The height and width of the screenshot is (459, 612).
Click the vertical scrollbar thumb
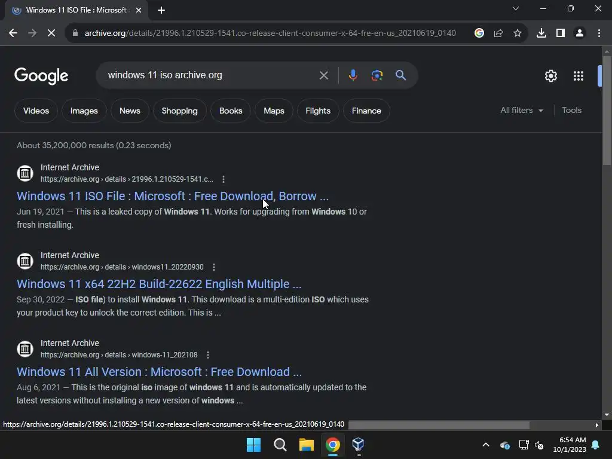pyautogui.click(x=607, y=111)
